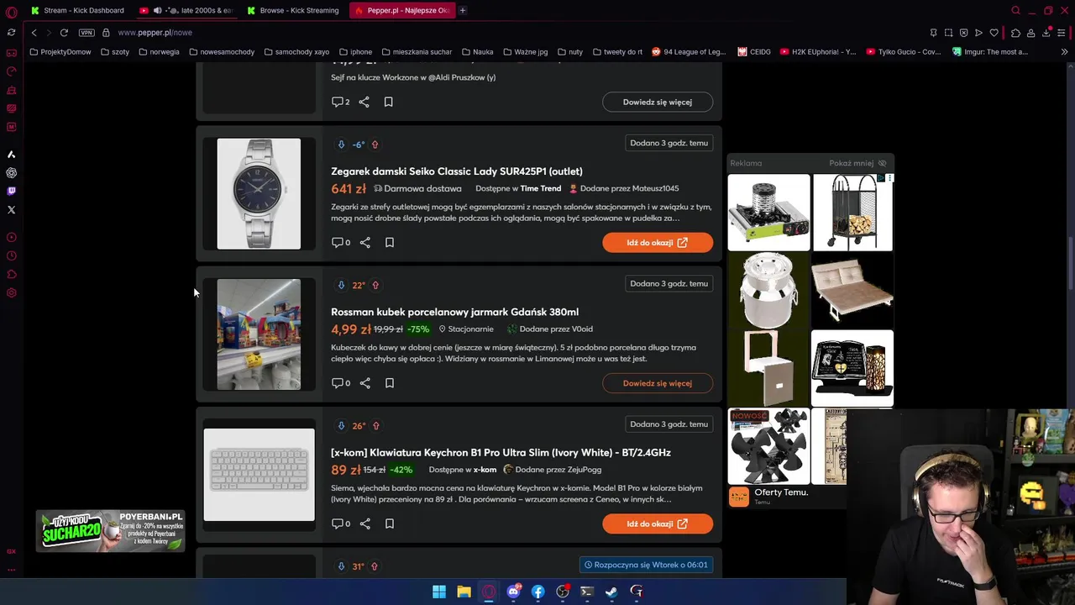Open Zegarek damski Seiko Classic Lady title
This screenshot has width=1075, height=605.
[457, 171]
